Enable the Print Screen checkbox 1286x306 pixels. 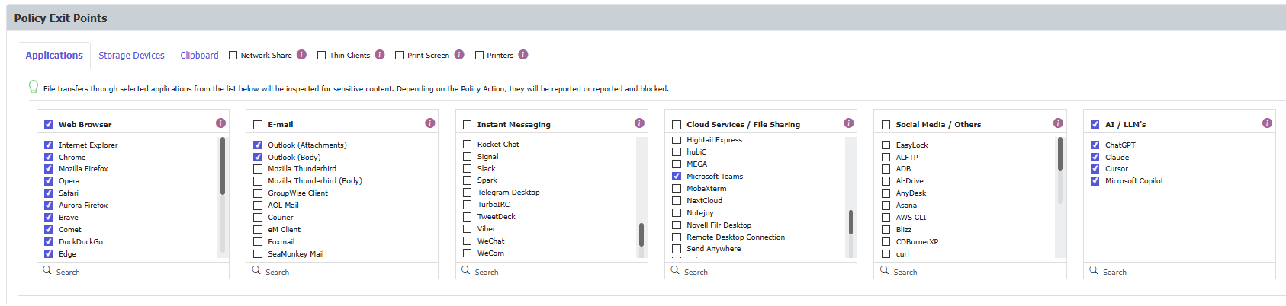tap(400, 55)
